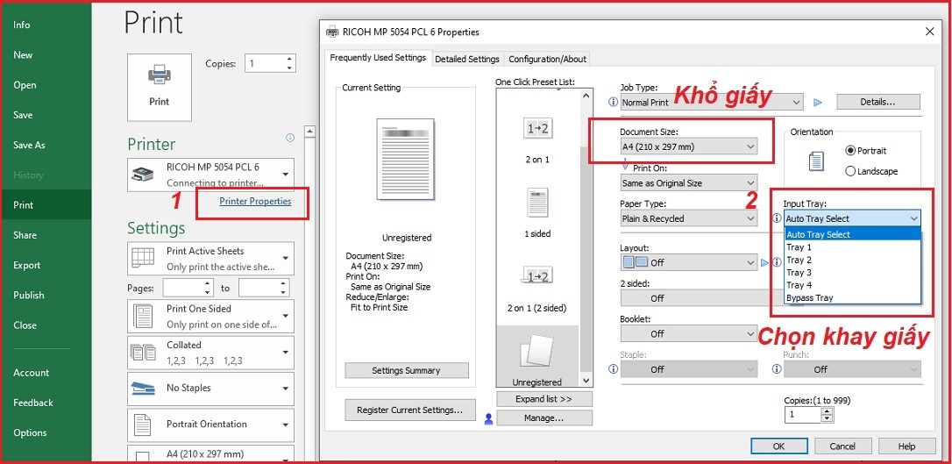Choose Save in the backstage menu
952x464 pixels.
click(x=23, y=115)
